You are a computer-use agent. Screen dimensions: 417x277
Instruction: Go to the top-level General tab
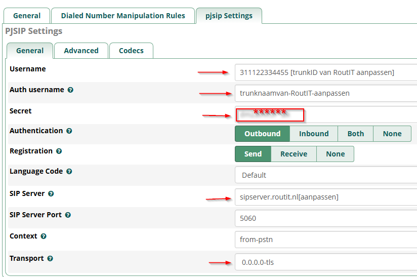pyautogui.click(x=27, y=16)
